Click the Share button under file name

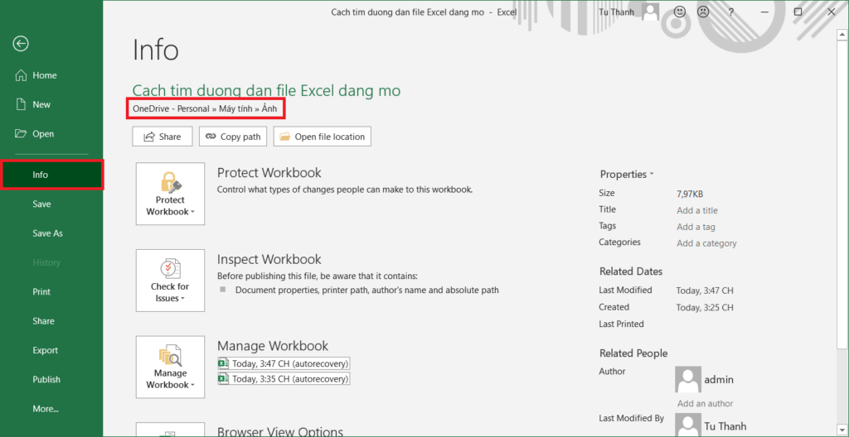[163, 137]
